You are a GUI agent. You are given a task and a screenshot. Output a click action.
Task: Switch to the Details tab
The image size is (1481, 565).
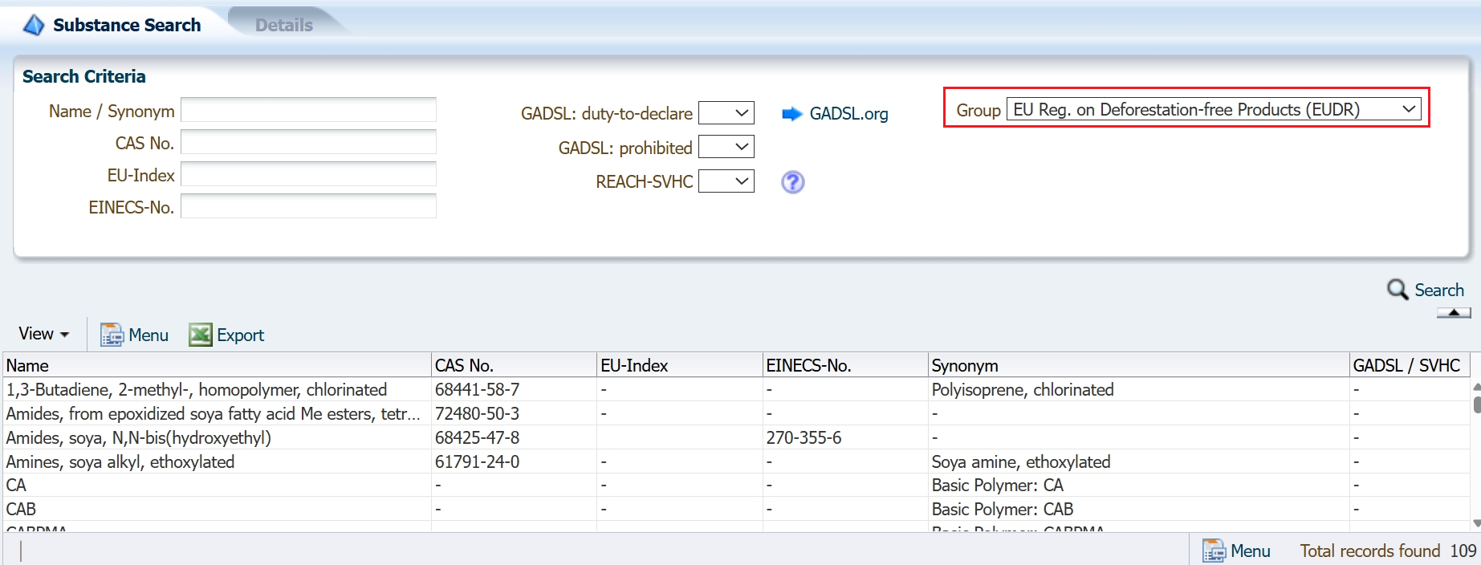tap(283, 25)
